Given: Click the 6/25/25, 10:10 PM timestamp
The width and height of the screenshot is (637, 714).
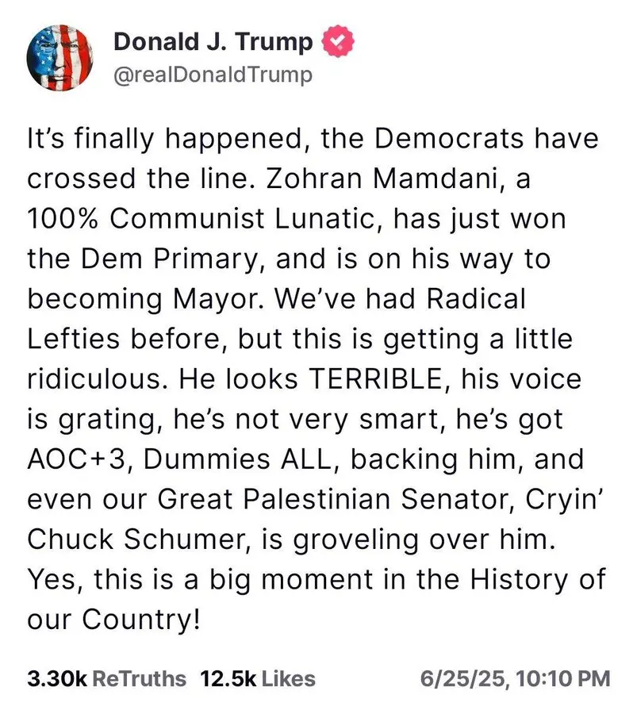Looking at the screenshot, I should (515, 678).
